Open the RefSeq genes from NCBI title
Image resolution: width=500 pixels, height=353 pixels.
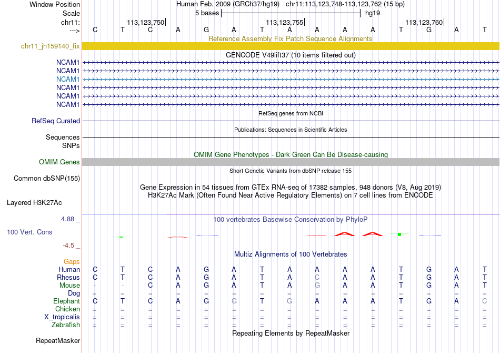tap(291, 113)
